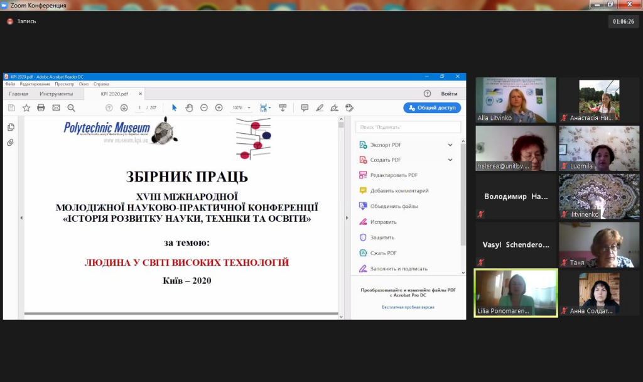Viewport: 643px width, 382px height.
Task: Select the Vasyl Schendero participant tile
Action: point(516,244)
